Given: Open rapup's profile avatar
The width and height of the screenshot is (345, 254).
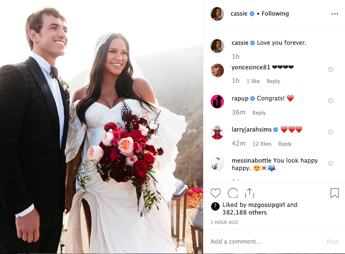Looking at the screenshot, I should pos(217,101).
